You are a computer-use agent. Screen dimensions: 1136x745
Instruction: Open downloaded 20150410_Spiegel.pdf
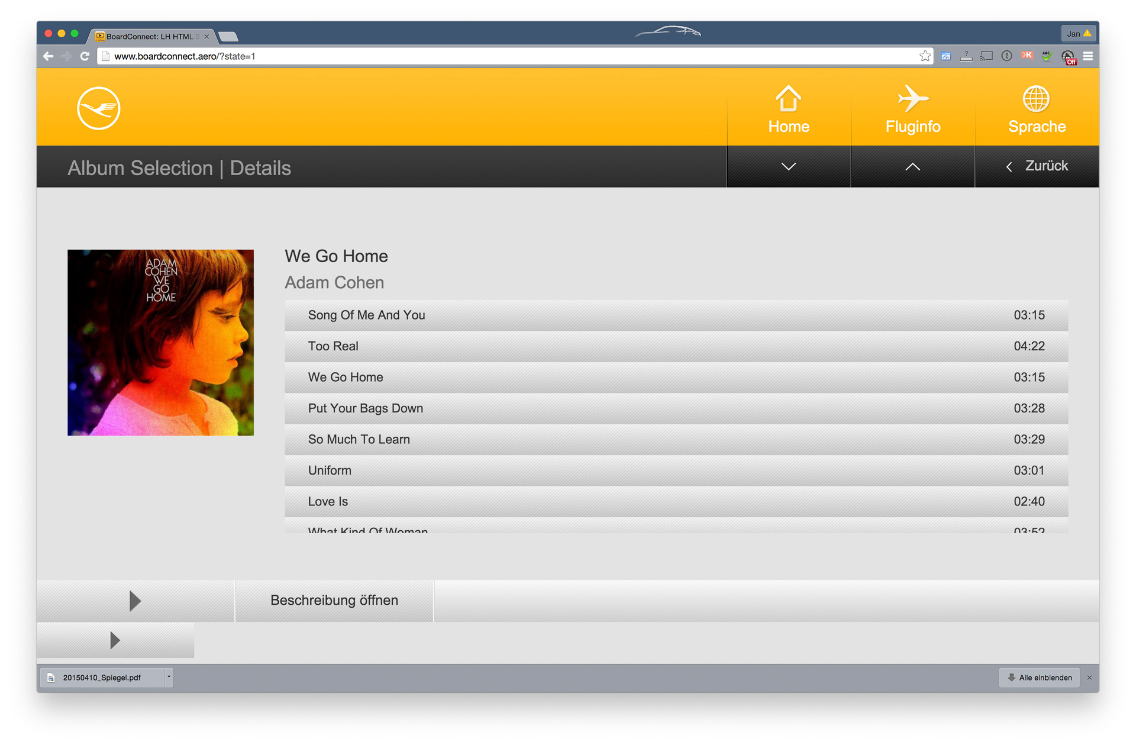click(102, 678)
